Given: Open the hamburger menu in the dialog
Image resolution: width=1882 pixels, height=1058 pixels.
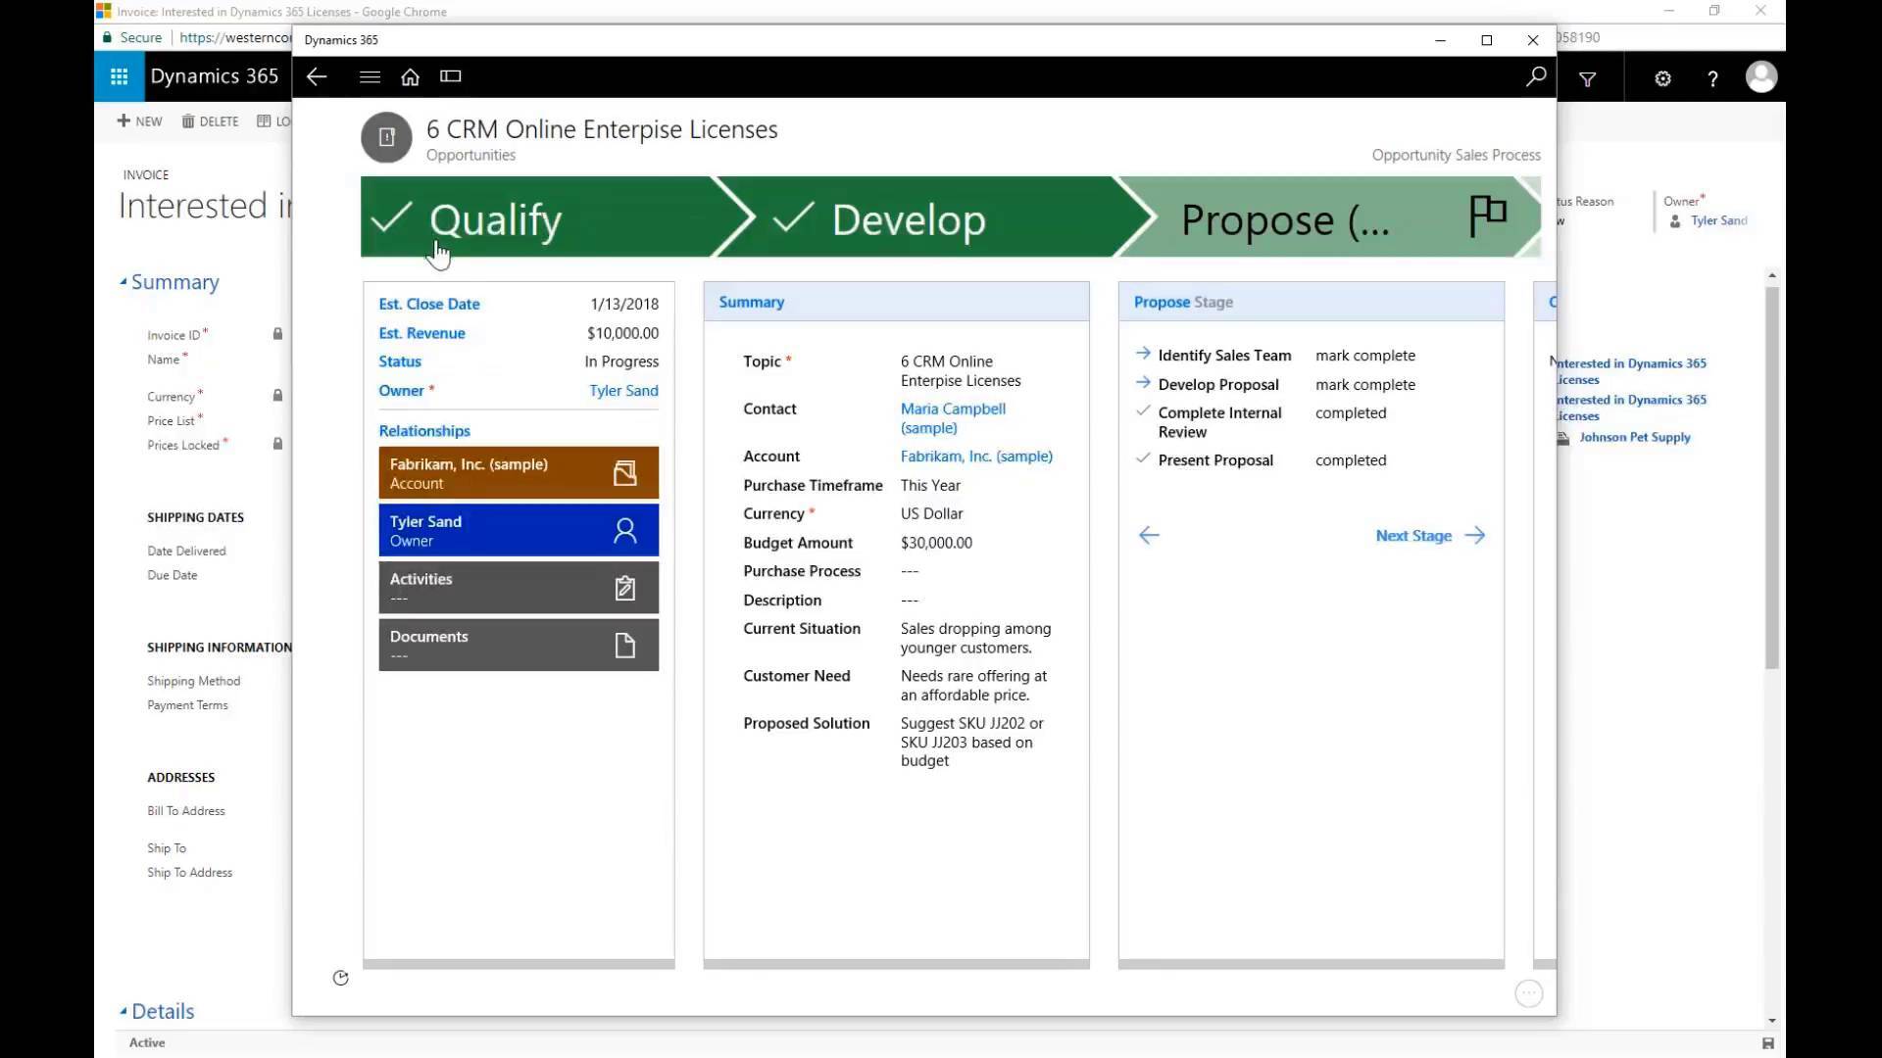Looking at the screenshot, I should (370, 76).
